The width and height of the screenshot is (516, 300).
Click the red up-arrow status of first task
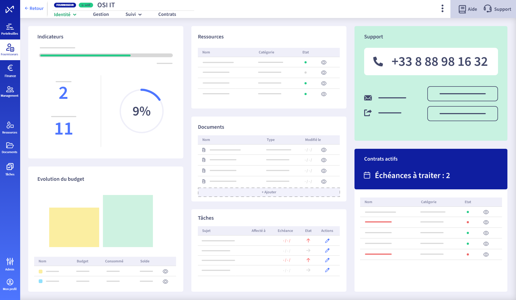(x=308, y=241)
